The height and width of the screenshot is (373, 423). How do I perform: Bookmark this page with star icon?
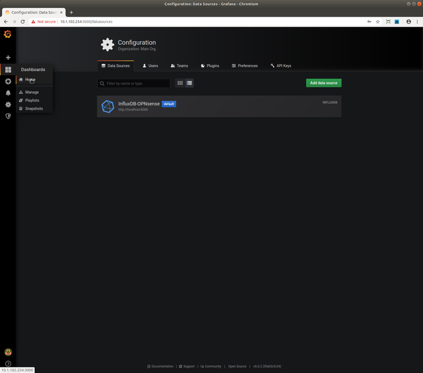378,22
